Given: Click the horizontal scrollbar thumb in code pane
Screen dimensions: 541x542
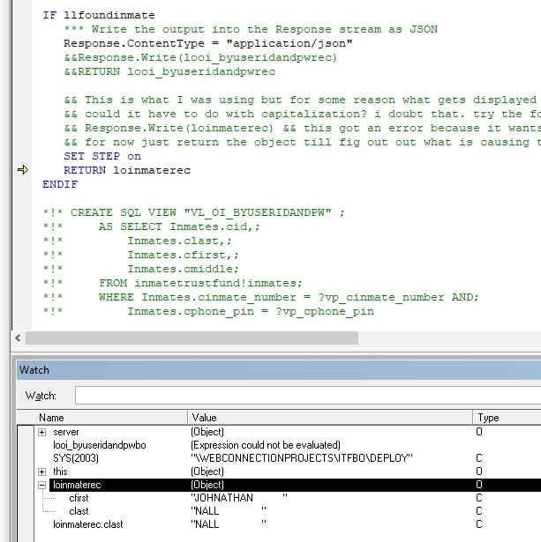Looking at the screenshot, I should coord(192,338).
